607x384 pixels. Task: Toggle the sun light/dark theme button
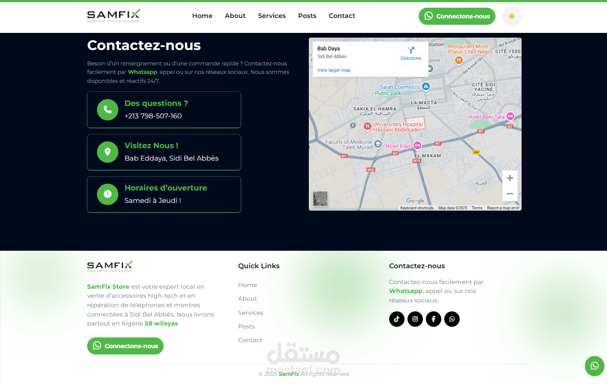pos(511,16)
